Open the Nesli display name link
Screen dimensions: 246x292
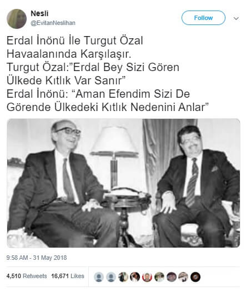tap(39, 13)
